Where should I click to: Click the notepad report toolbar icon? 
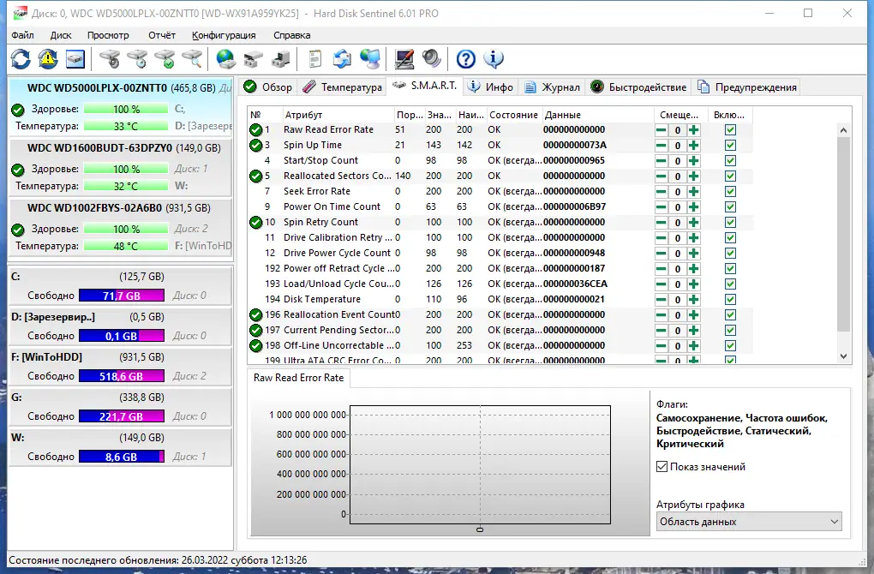[315, 58]
